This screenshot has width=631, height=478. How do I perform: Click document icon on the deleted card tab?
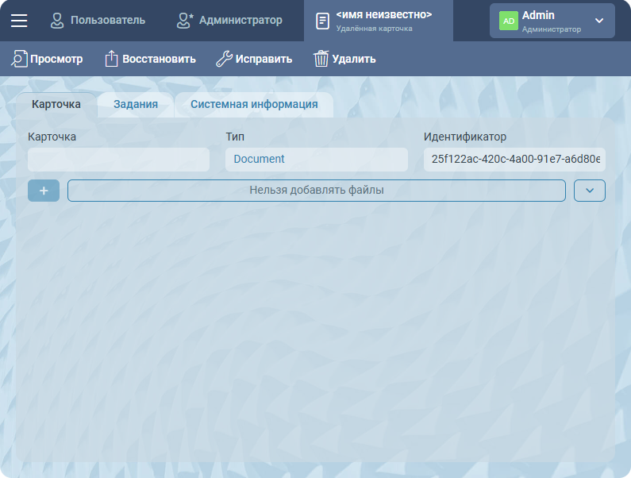[x=322, y=21]
